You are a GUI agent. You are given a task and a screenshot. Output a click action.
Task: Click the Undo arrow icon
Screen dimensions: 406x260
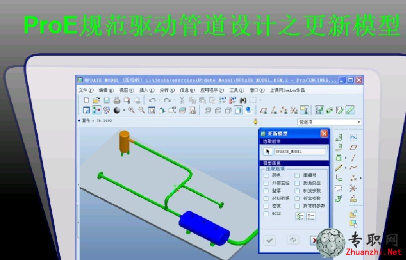pos(152,100)
